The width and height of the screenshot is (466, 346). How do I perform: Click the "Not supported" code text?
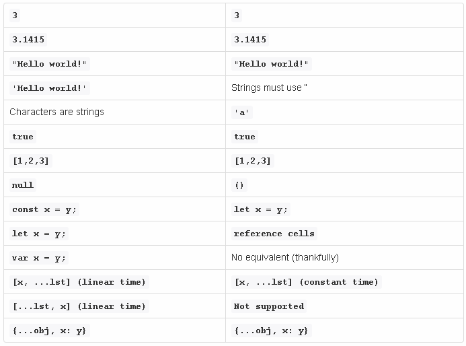pos(268,306)
